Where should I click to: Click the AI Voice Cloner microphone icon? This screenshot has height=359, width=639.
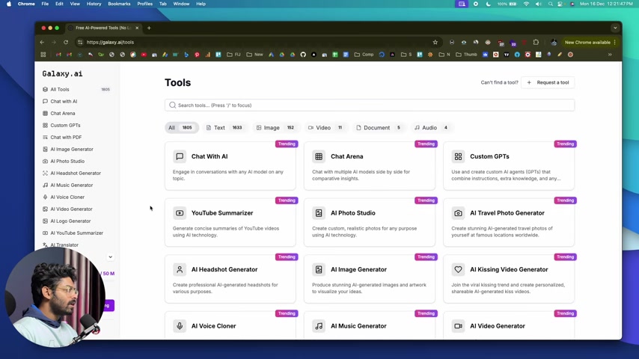180,326
